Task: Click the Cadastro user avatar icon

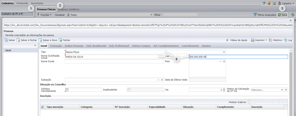Action: click(280, 3)
